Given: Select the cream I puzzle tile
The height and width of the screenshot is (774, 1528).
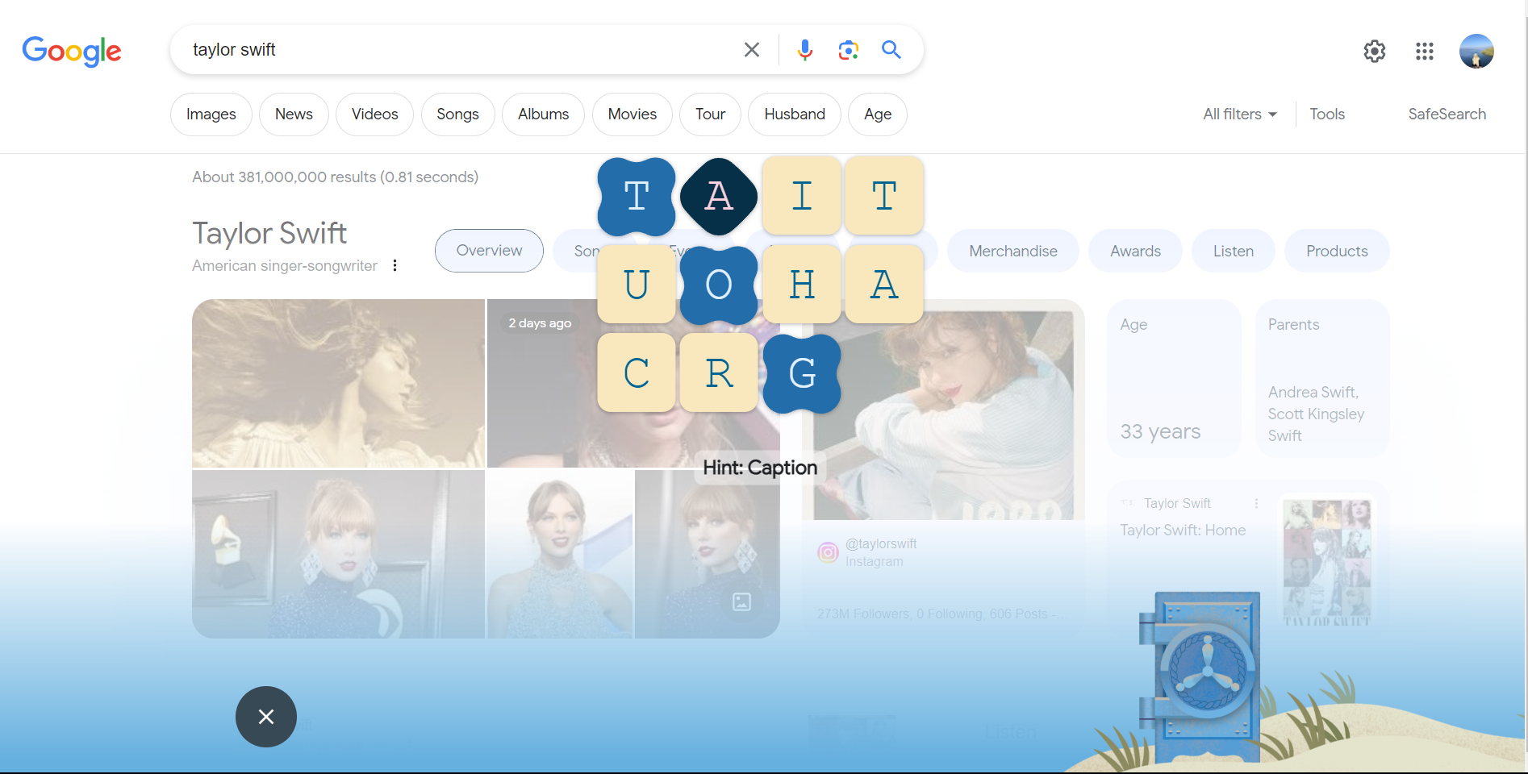Looking at the screenshot, I should coord(802,196).
